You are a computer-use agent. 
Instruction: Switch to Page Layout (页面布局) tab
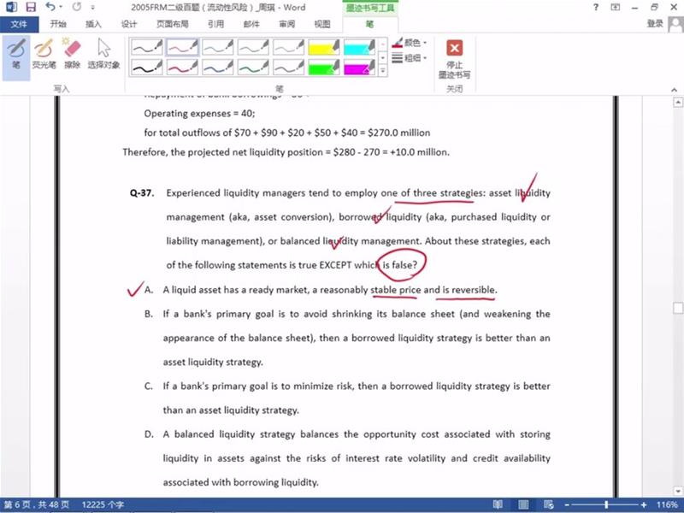point(173,24)
